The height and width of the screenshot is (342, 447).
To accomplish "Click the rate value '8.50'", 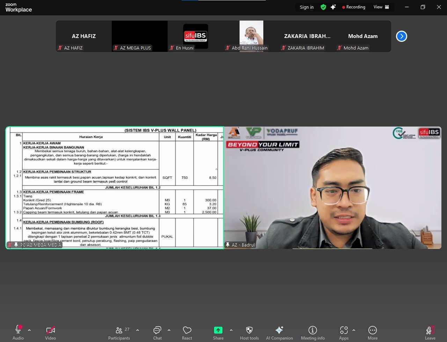I will click(212, 178).
